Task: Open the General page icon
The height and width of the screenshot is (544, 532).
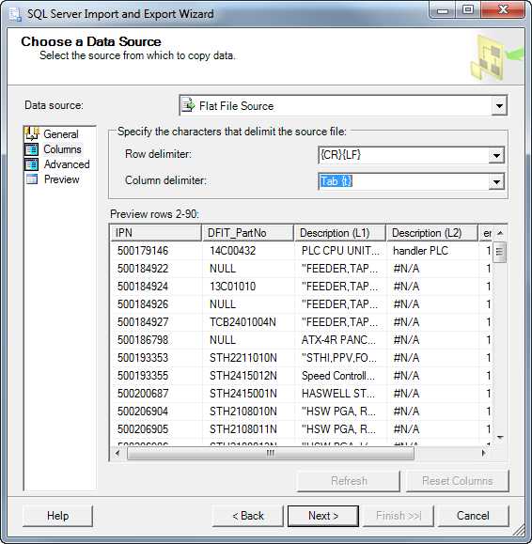Action: tap(32, 133)
